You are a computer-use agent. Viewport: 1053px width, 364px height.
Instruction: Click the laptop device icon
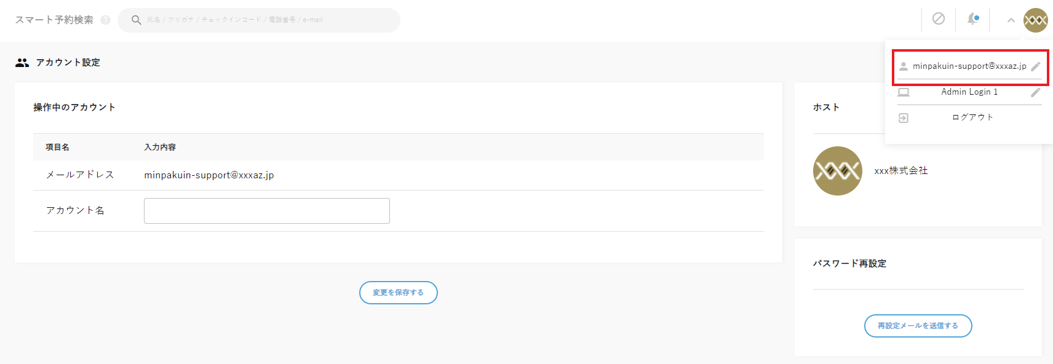[x=903, y=92]
